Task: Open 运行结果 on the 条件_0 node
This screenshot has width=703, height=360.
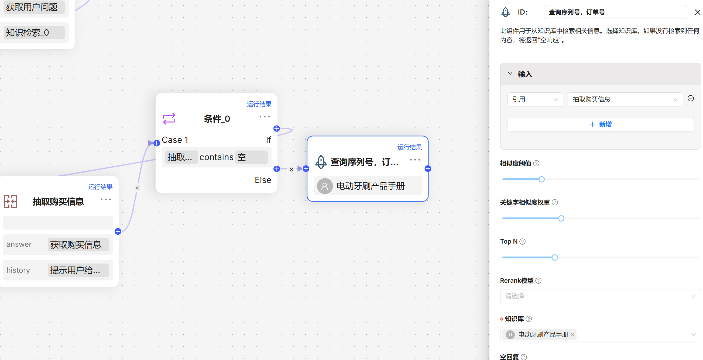Action: pyautogui.click(x=259, y=104)
